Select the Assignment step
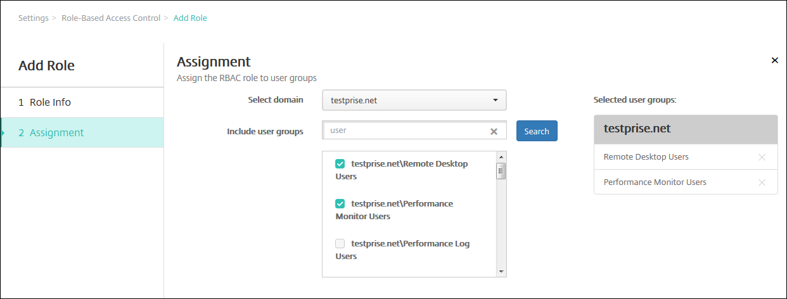The image size is (787, 299). 56,132
